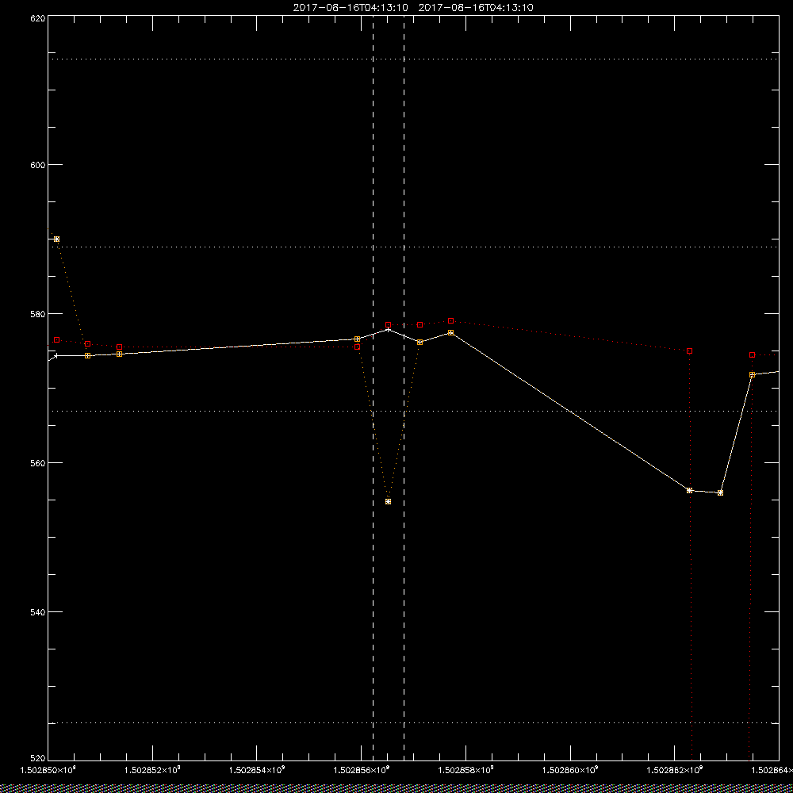793x793 pixels.
Task: Select the orange point just below the highest red marker
Action: point(450,333)
